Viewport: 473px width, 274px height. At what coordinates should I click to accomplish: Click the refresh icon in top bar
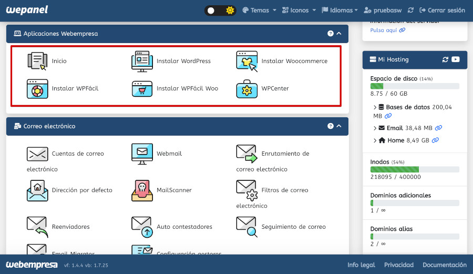point(410,11)
